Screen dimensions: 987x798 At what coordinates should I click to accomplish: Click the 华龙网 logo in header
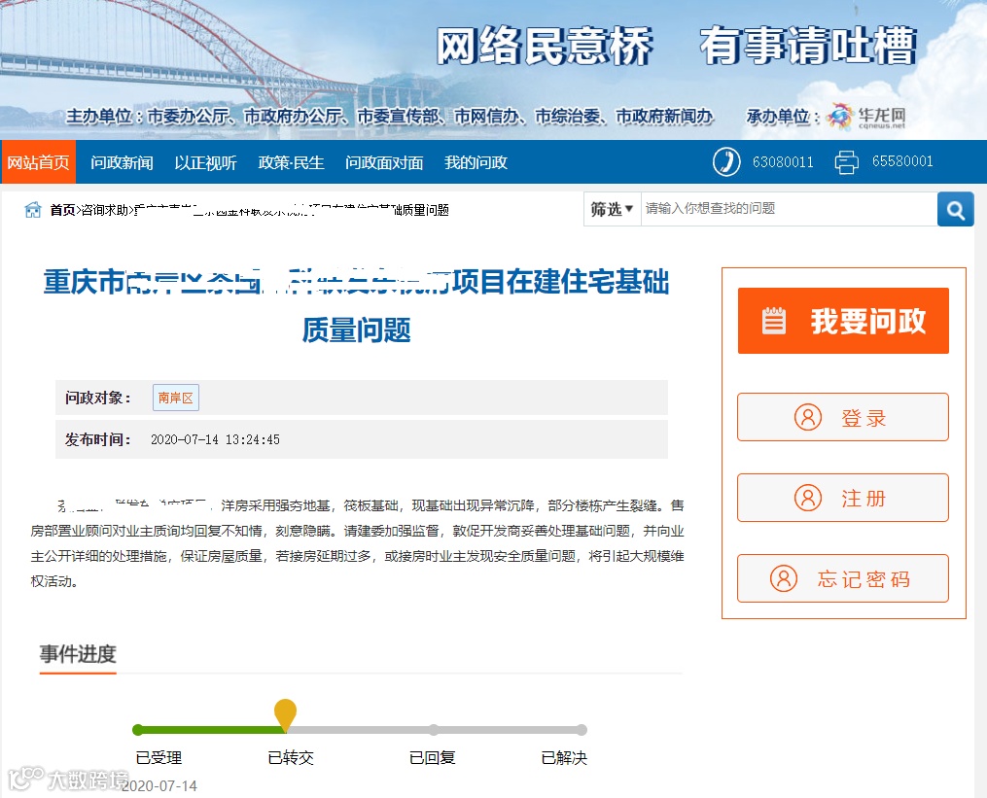(866, 117)
